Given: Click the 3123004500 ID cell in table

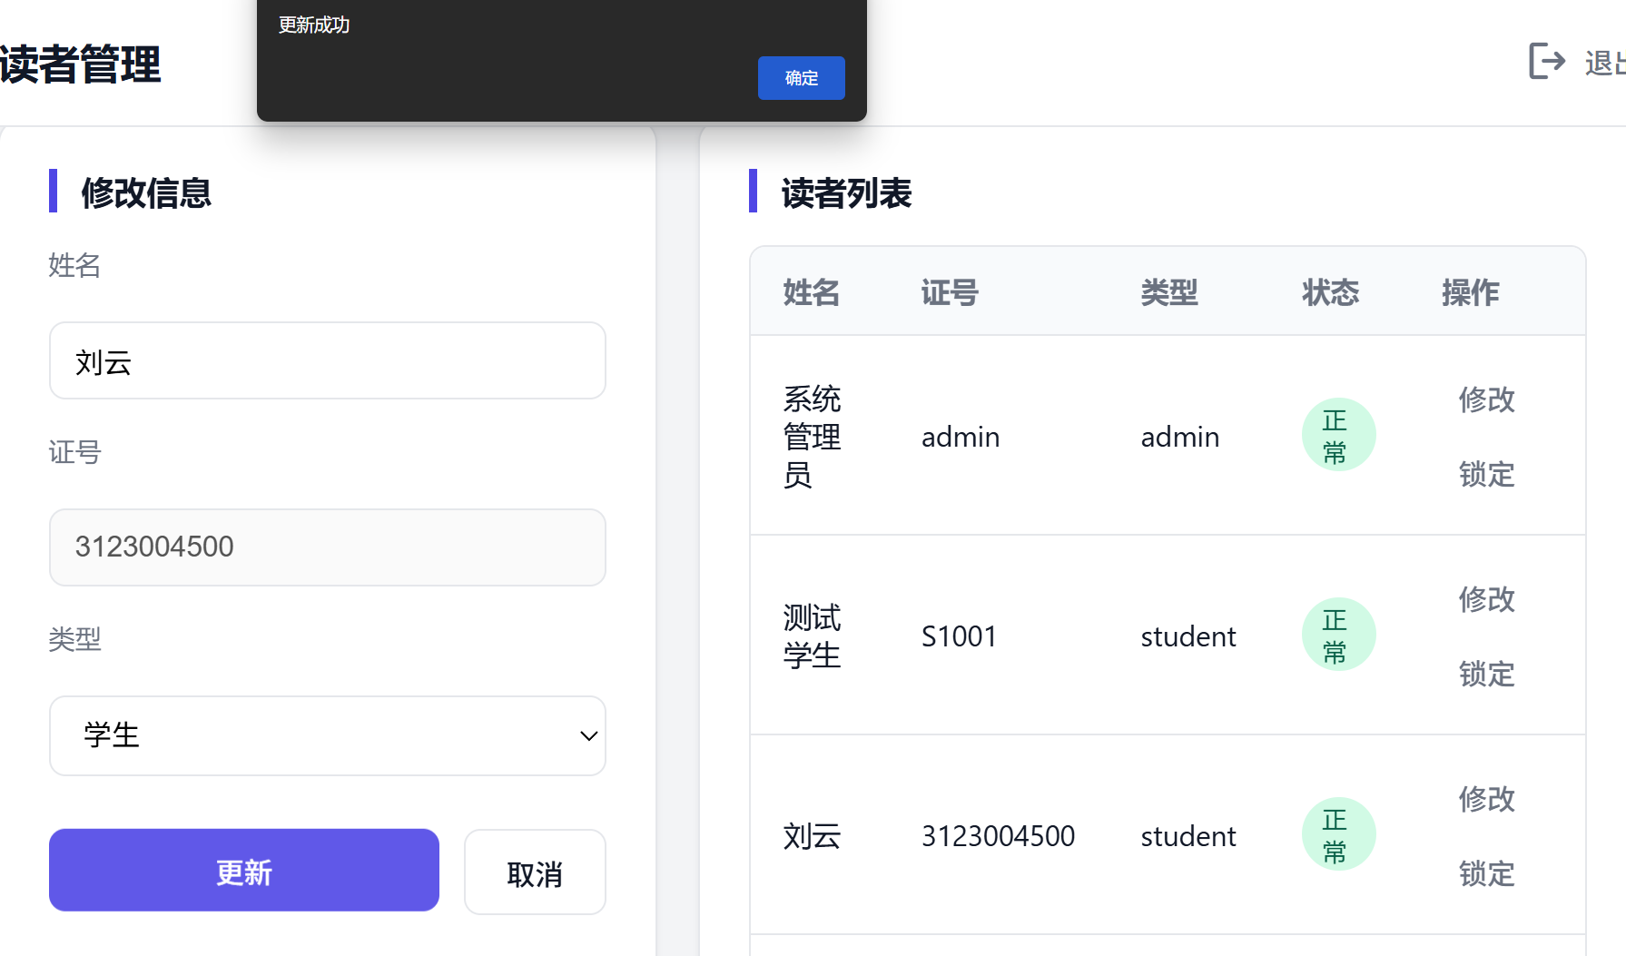Looking at the screenshot, I should pos(999,836).
